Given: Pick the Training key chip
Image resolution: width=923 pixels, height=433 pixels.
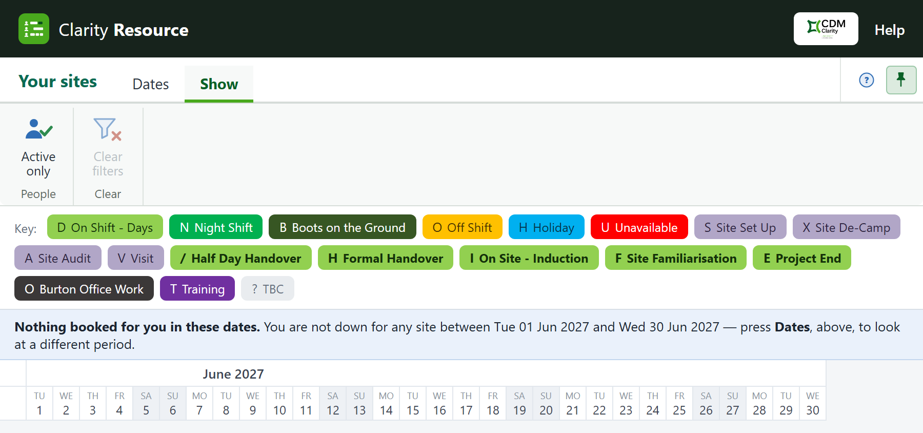Looking at the screenshot, I should tap(197, 289).
